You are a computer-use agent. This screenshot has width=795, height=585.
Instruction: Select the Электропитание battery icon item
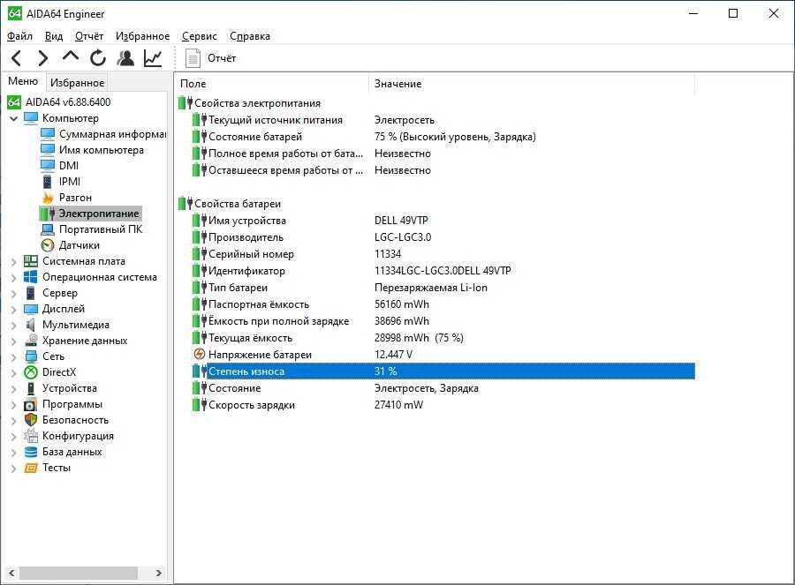pos(48,214)
